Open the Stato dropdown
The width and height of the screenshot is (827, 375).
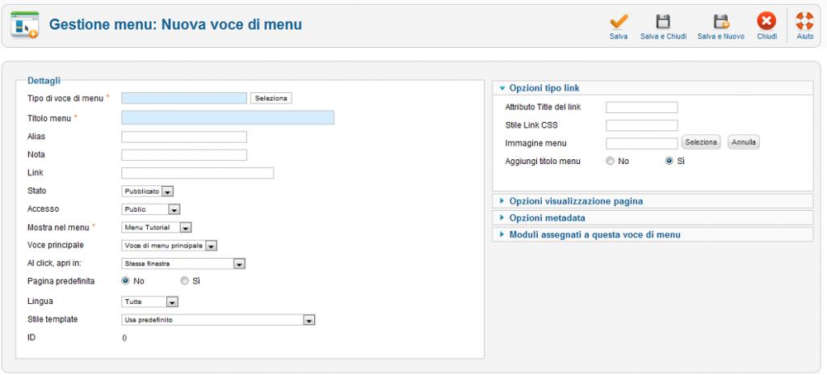click(148, 192)
